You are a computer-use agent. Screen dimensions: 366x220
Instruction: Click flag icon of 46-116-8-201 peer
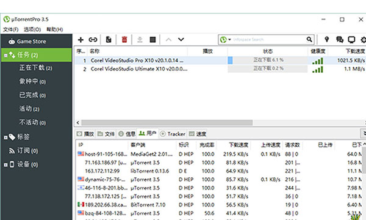[x=81, y=188]
